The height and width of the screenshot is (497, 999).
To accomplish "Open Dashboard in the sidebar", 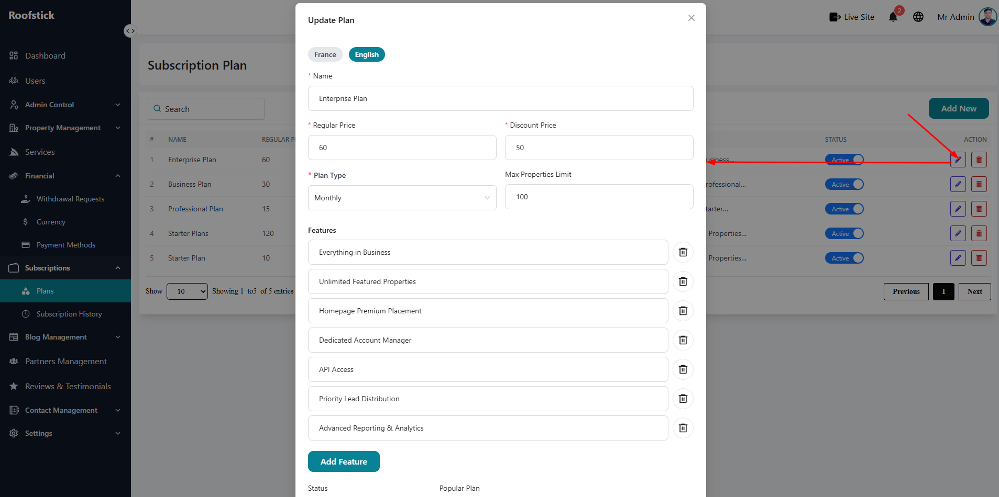I will 65,55.
